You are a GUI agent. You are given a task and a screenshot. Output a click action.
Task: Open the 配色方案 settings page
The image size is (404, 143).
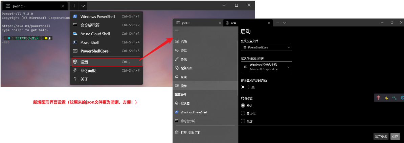[x=205, y=68]
